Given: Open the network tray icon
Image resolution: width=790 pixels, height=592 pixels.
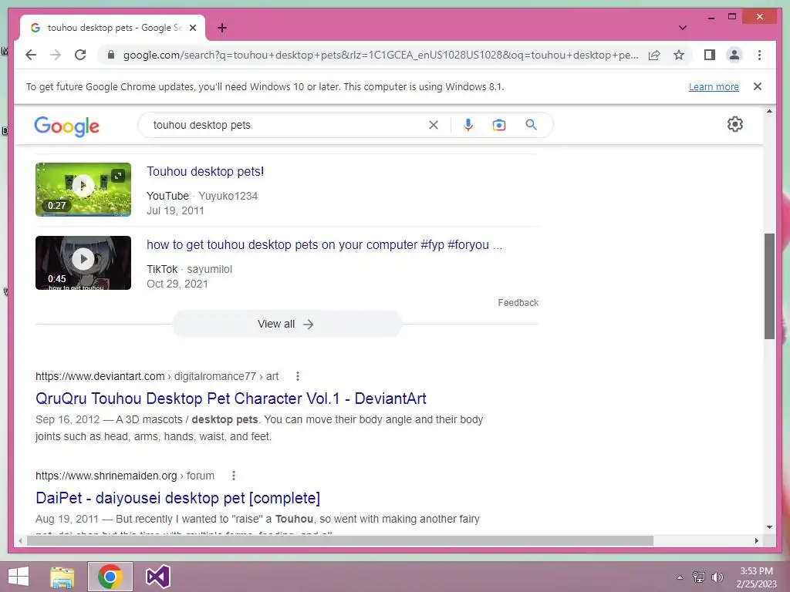Looking at the screenshot, I should 699,577.
